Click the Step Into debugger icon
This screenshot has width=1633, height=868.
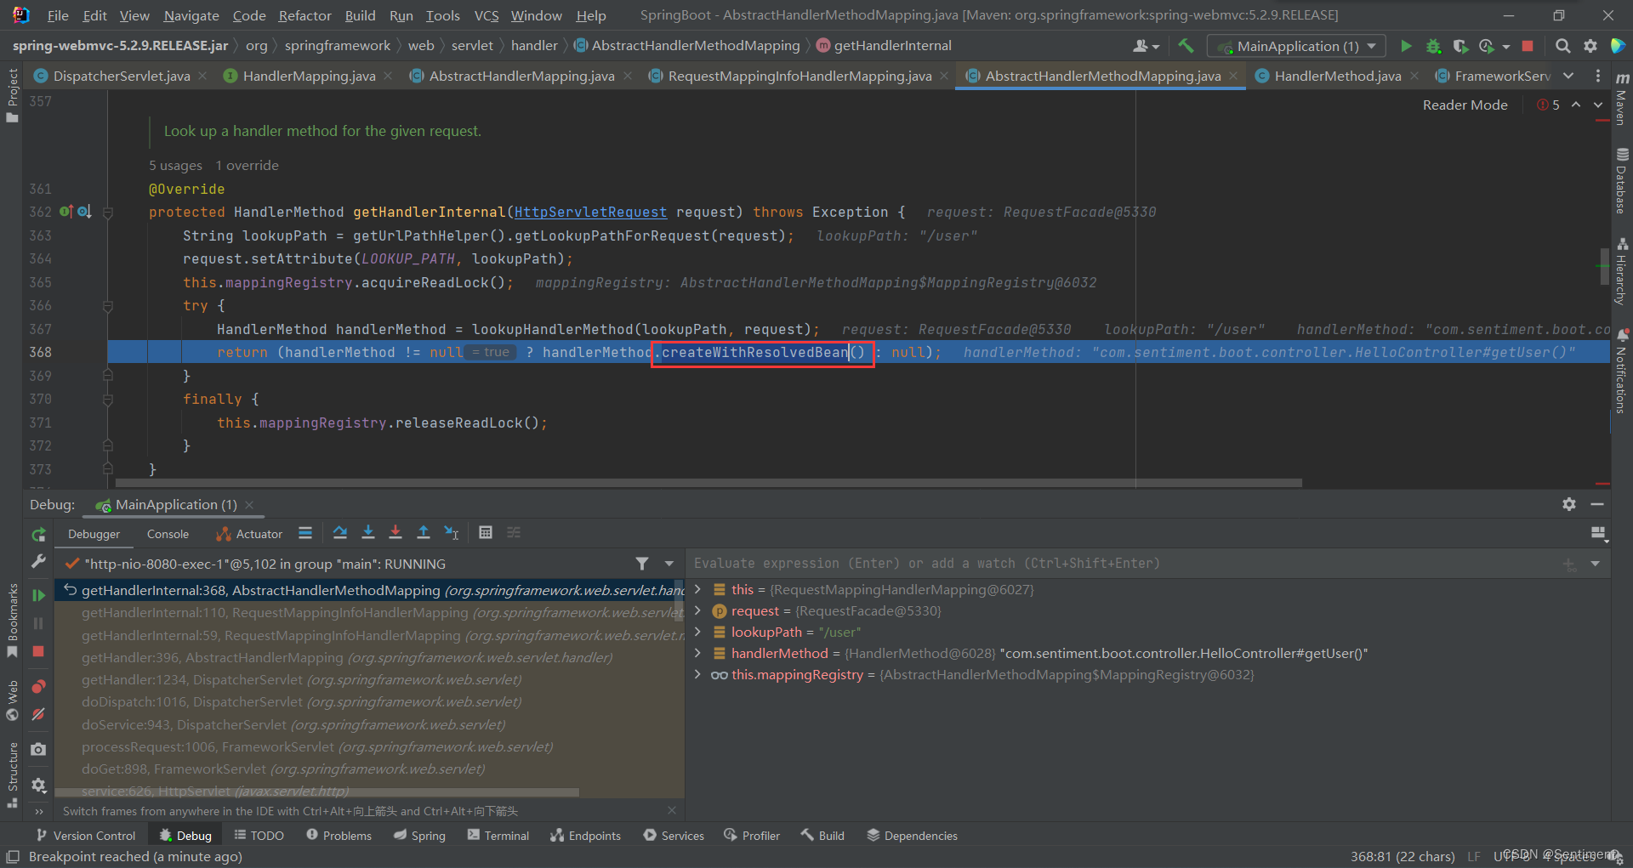[368, 533]
